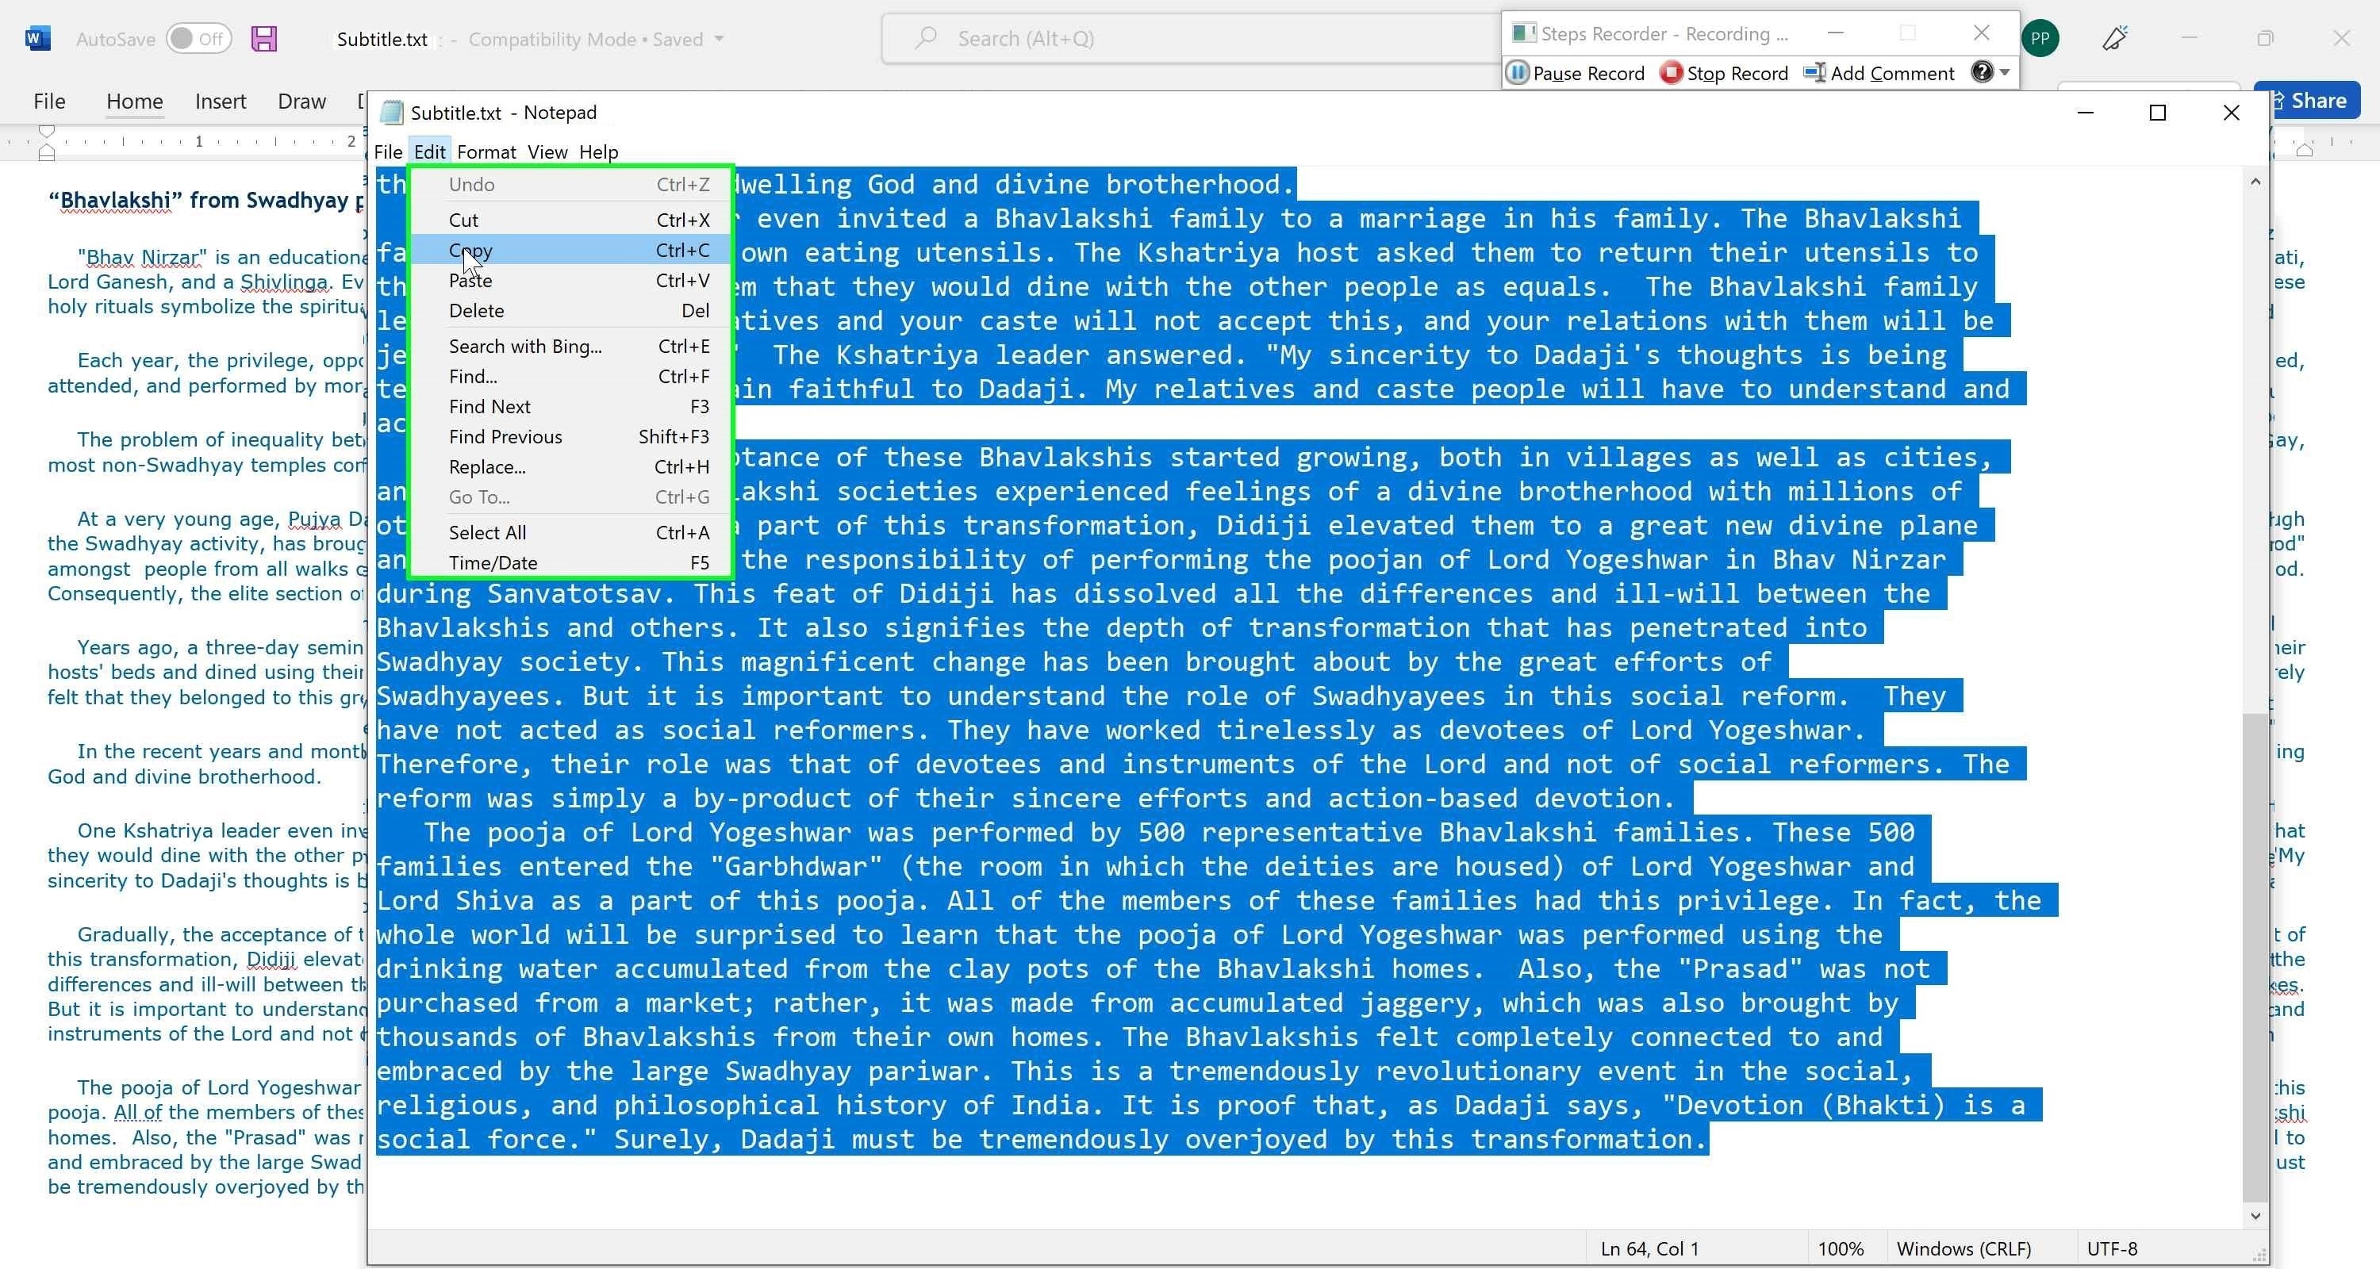
Task: Choose Time/Date from the Edit menu
Action: point(572,563)
